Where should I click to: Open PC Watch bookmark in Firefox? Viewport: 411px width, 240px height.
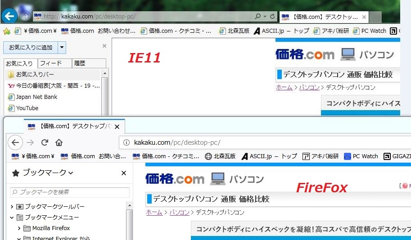coord(361,156)
